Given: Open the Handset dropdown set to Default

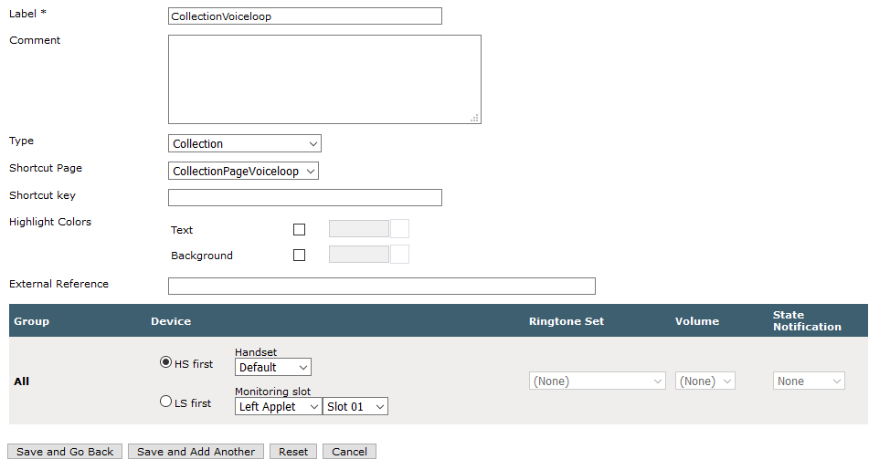Looking at the screenshot, I should (273, 368).
